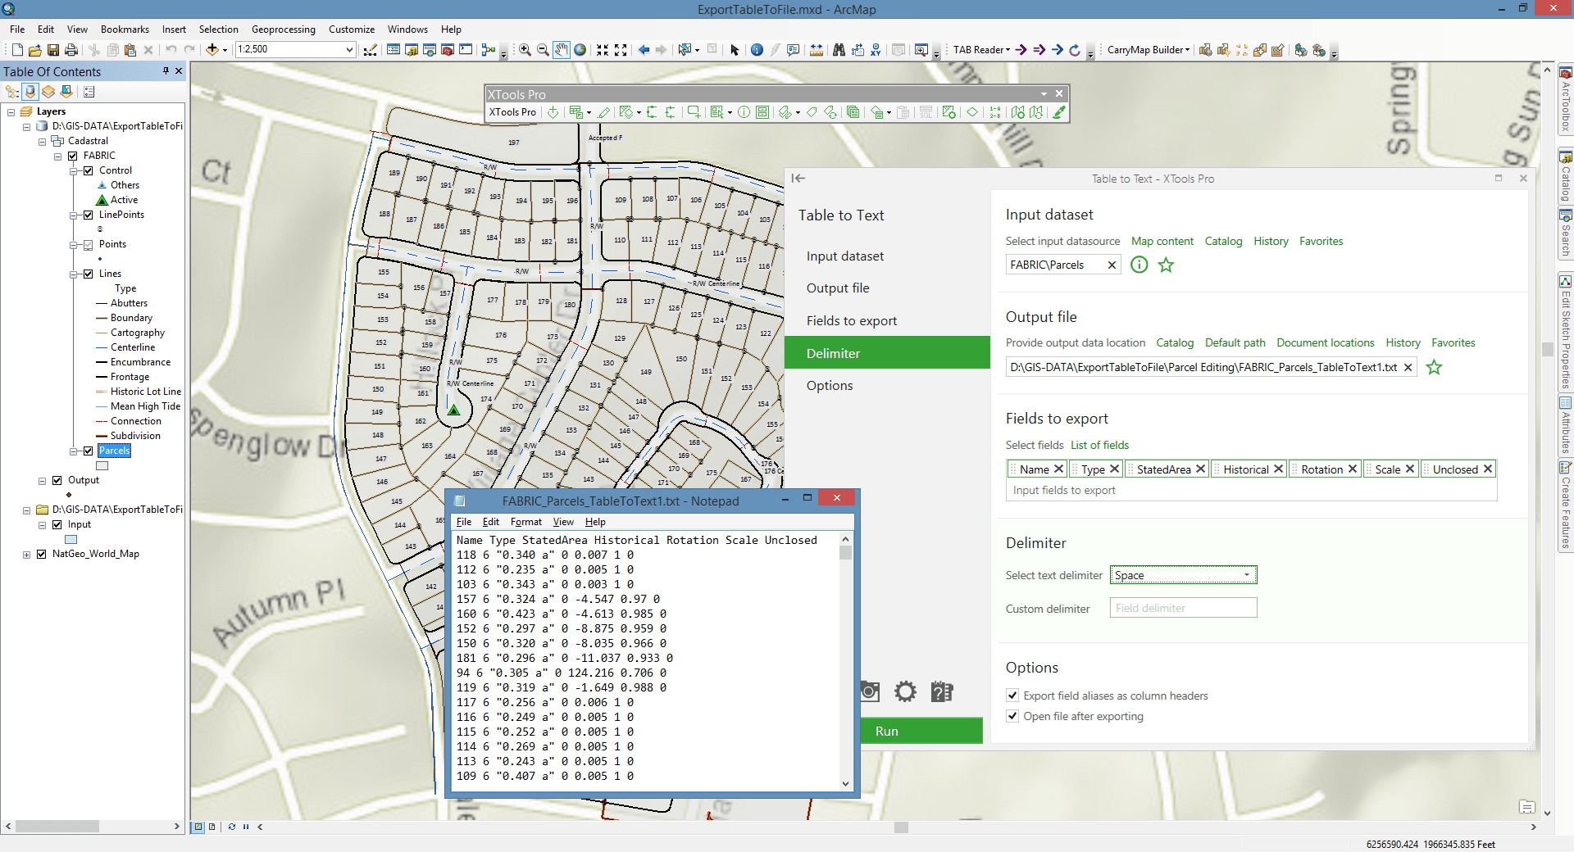
Task: Open settings gear icon above Run
Action: pos(905,691)
